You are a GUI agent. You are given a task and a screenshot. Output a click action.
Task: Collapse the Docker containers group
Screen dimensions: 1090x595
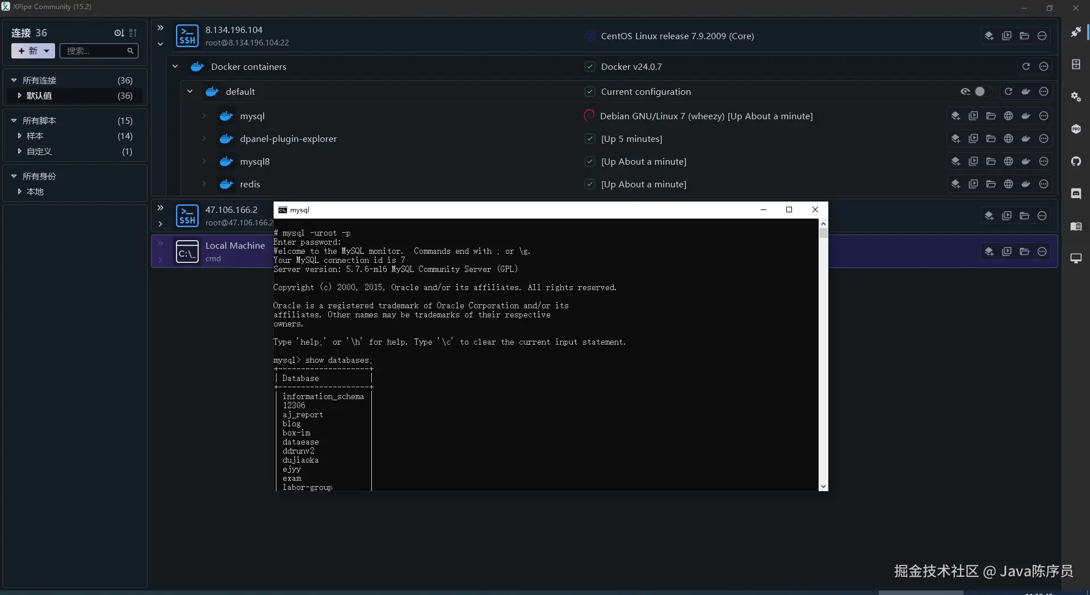[175, 66]
